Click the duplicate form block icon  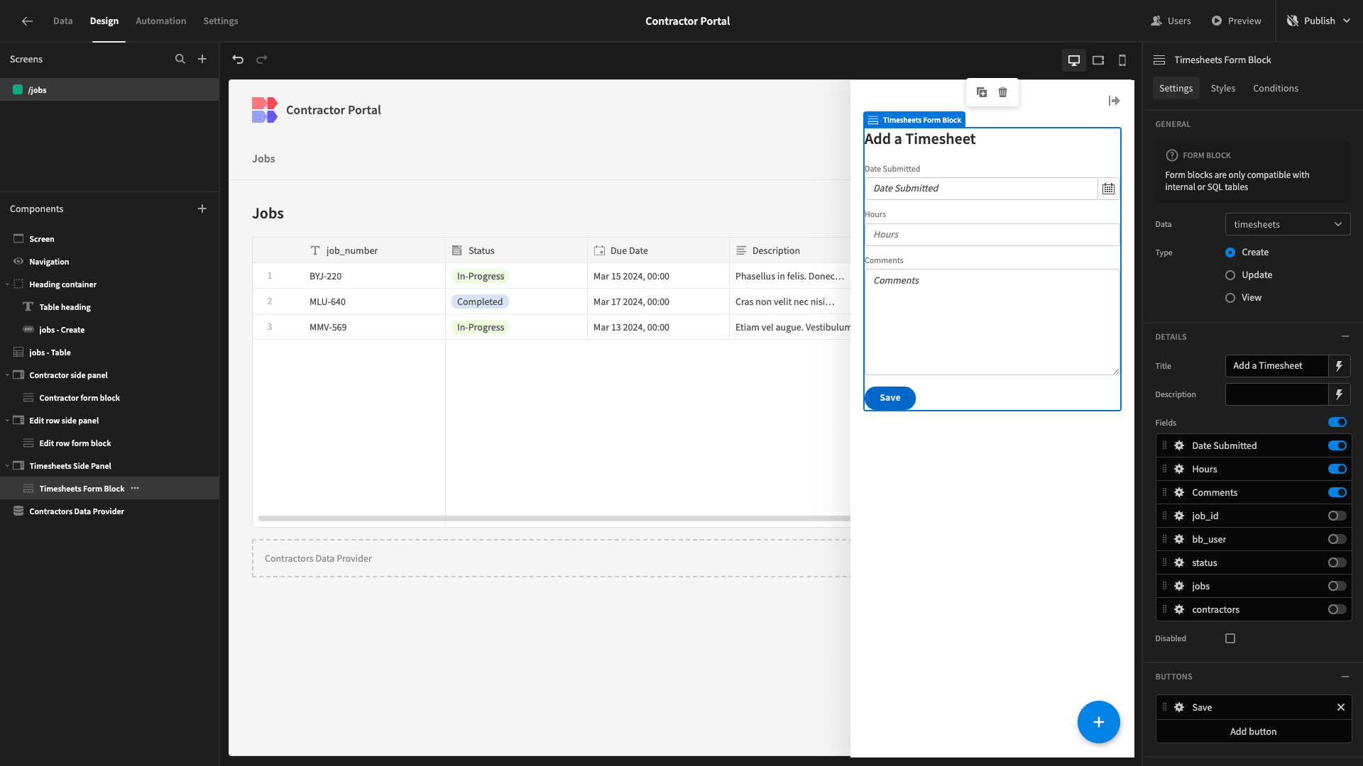tap(981, 91)
